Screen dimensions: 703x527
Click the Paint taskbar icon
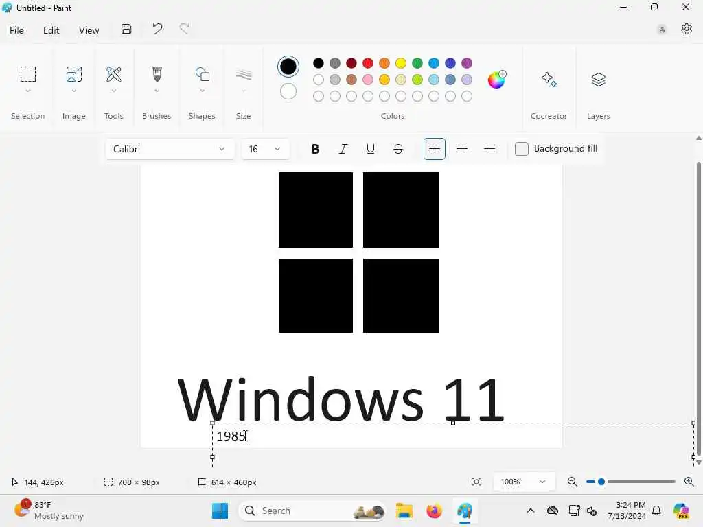pyautogui.click(x=465, y=511)
